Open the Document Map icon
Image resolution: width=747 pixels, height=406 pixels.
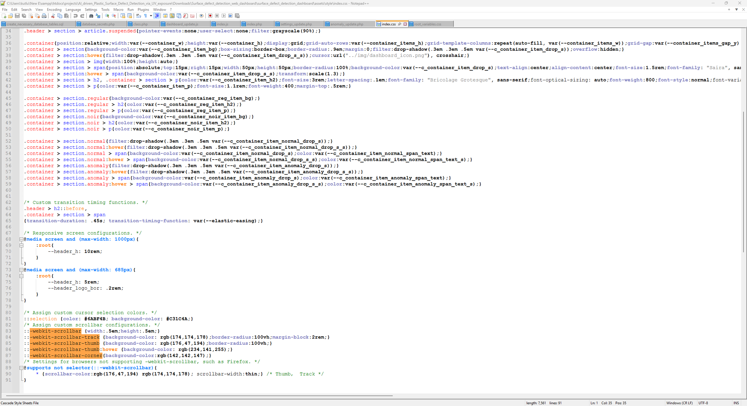point(172,16)
